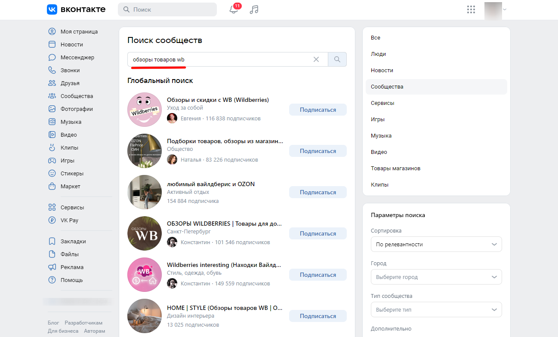The image size is (558, 337).
Task: Subscribe to Wildberries interesting community
Action: [318, 275]
